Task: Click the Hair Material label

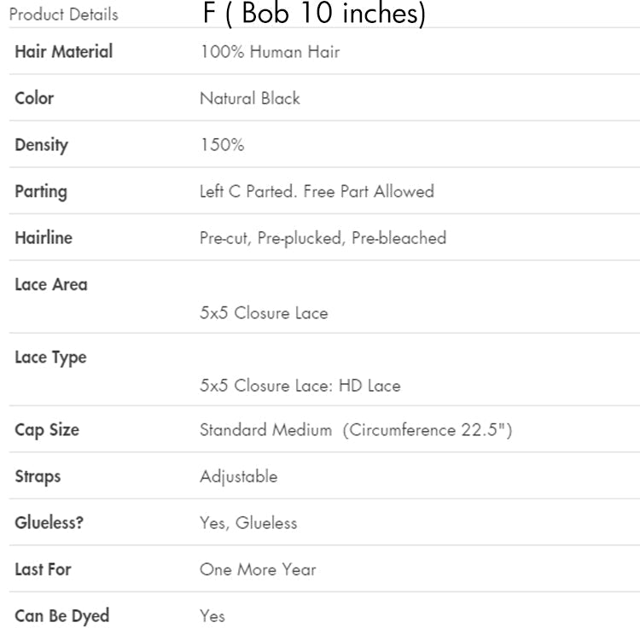Action: click(x=64, y=51)
